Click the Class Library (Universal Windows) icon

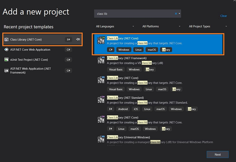(x=101, y=139)
